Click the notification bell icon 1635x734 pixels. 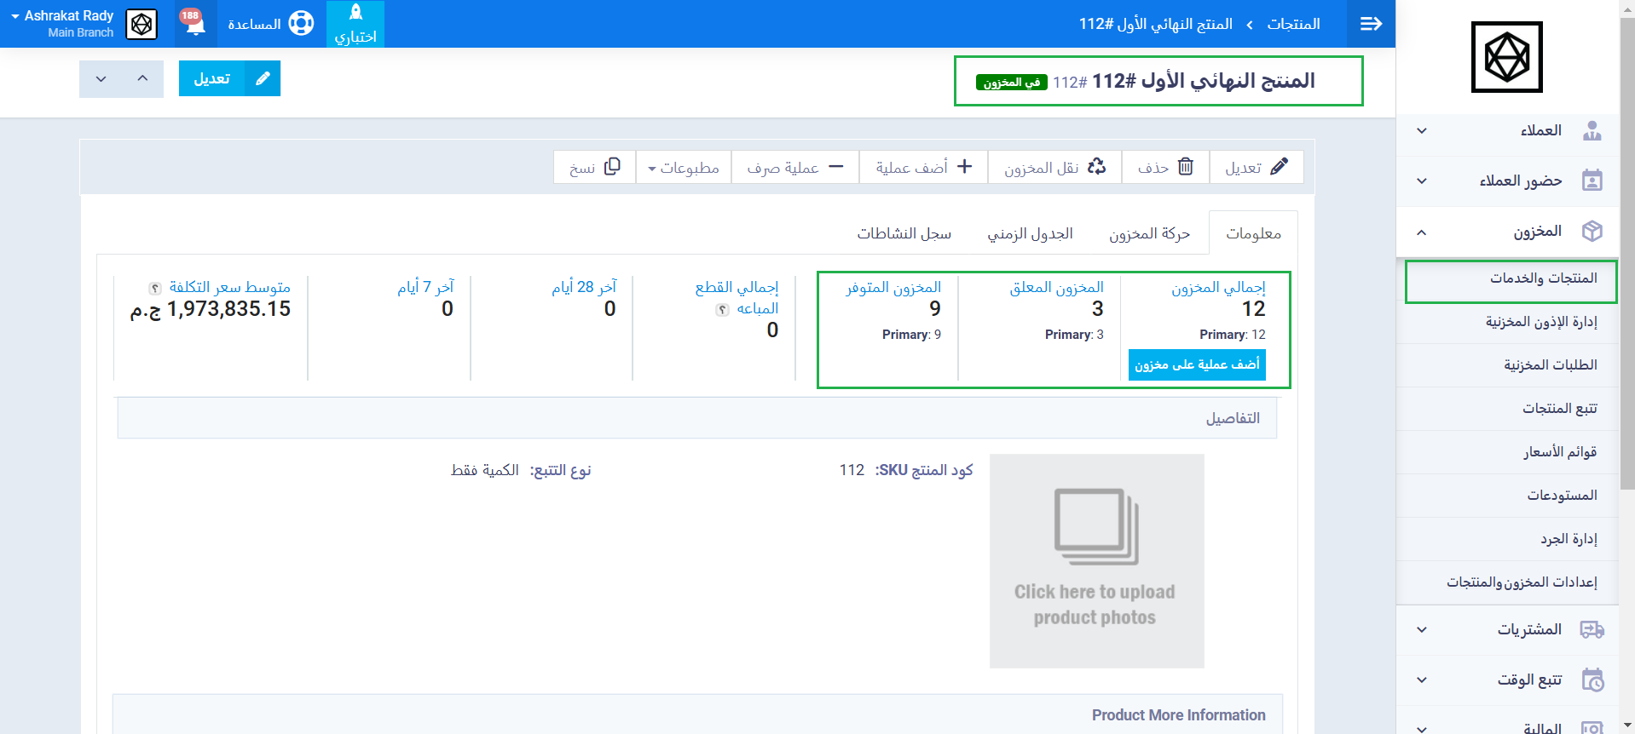tap(194, 23)
